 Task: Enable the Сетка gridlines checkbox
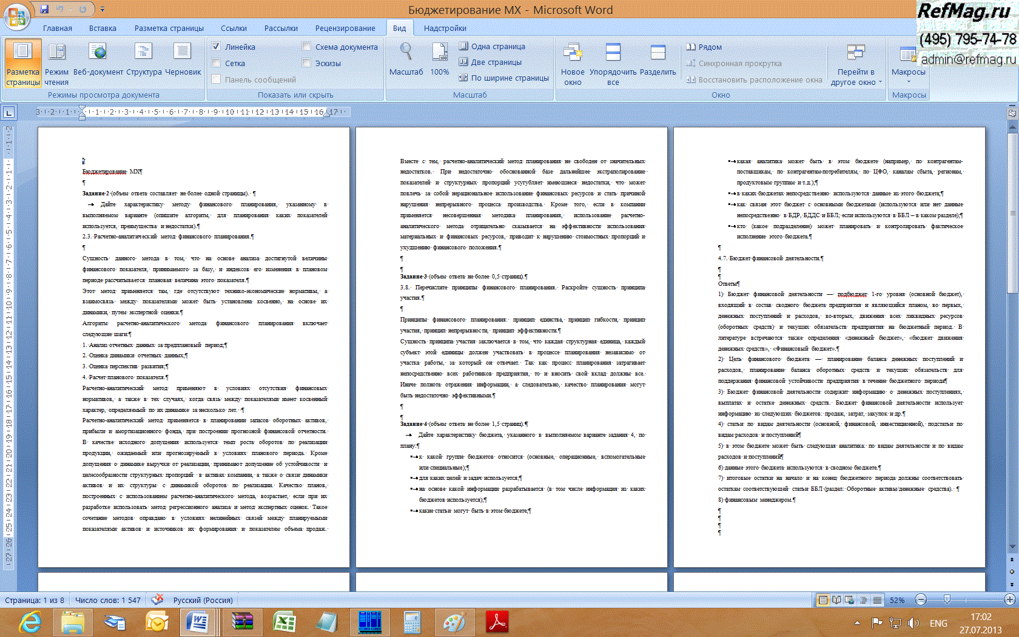[216, 63]
